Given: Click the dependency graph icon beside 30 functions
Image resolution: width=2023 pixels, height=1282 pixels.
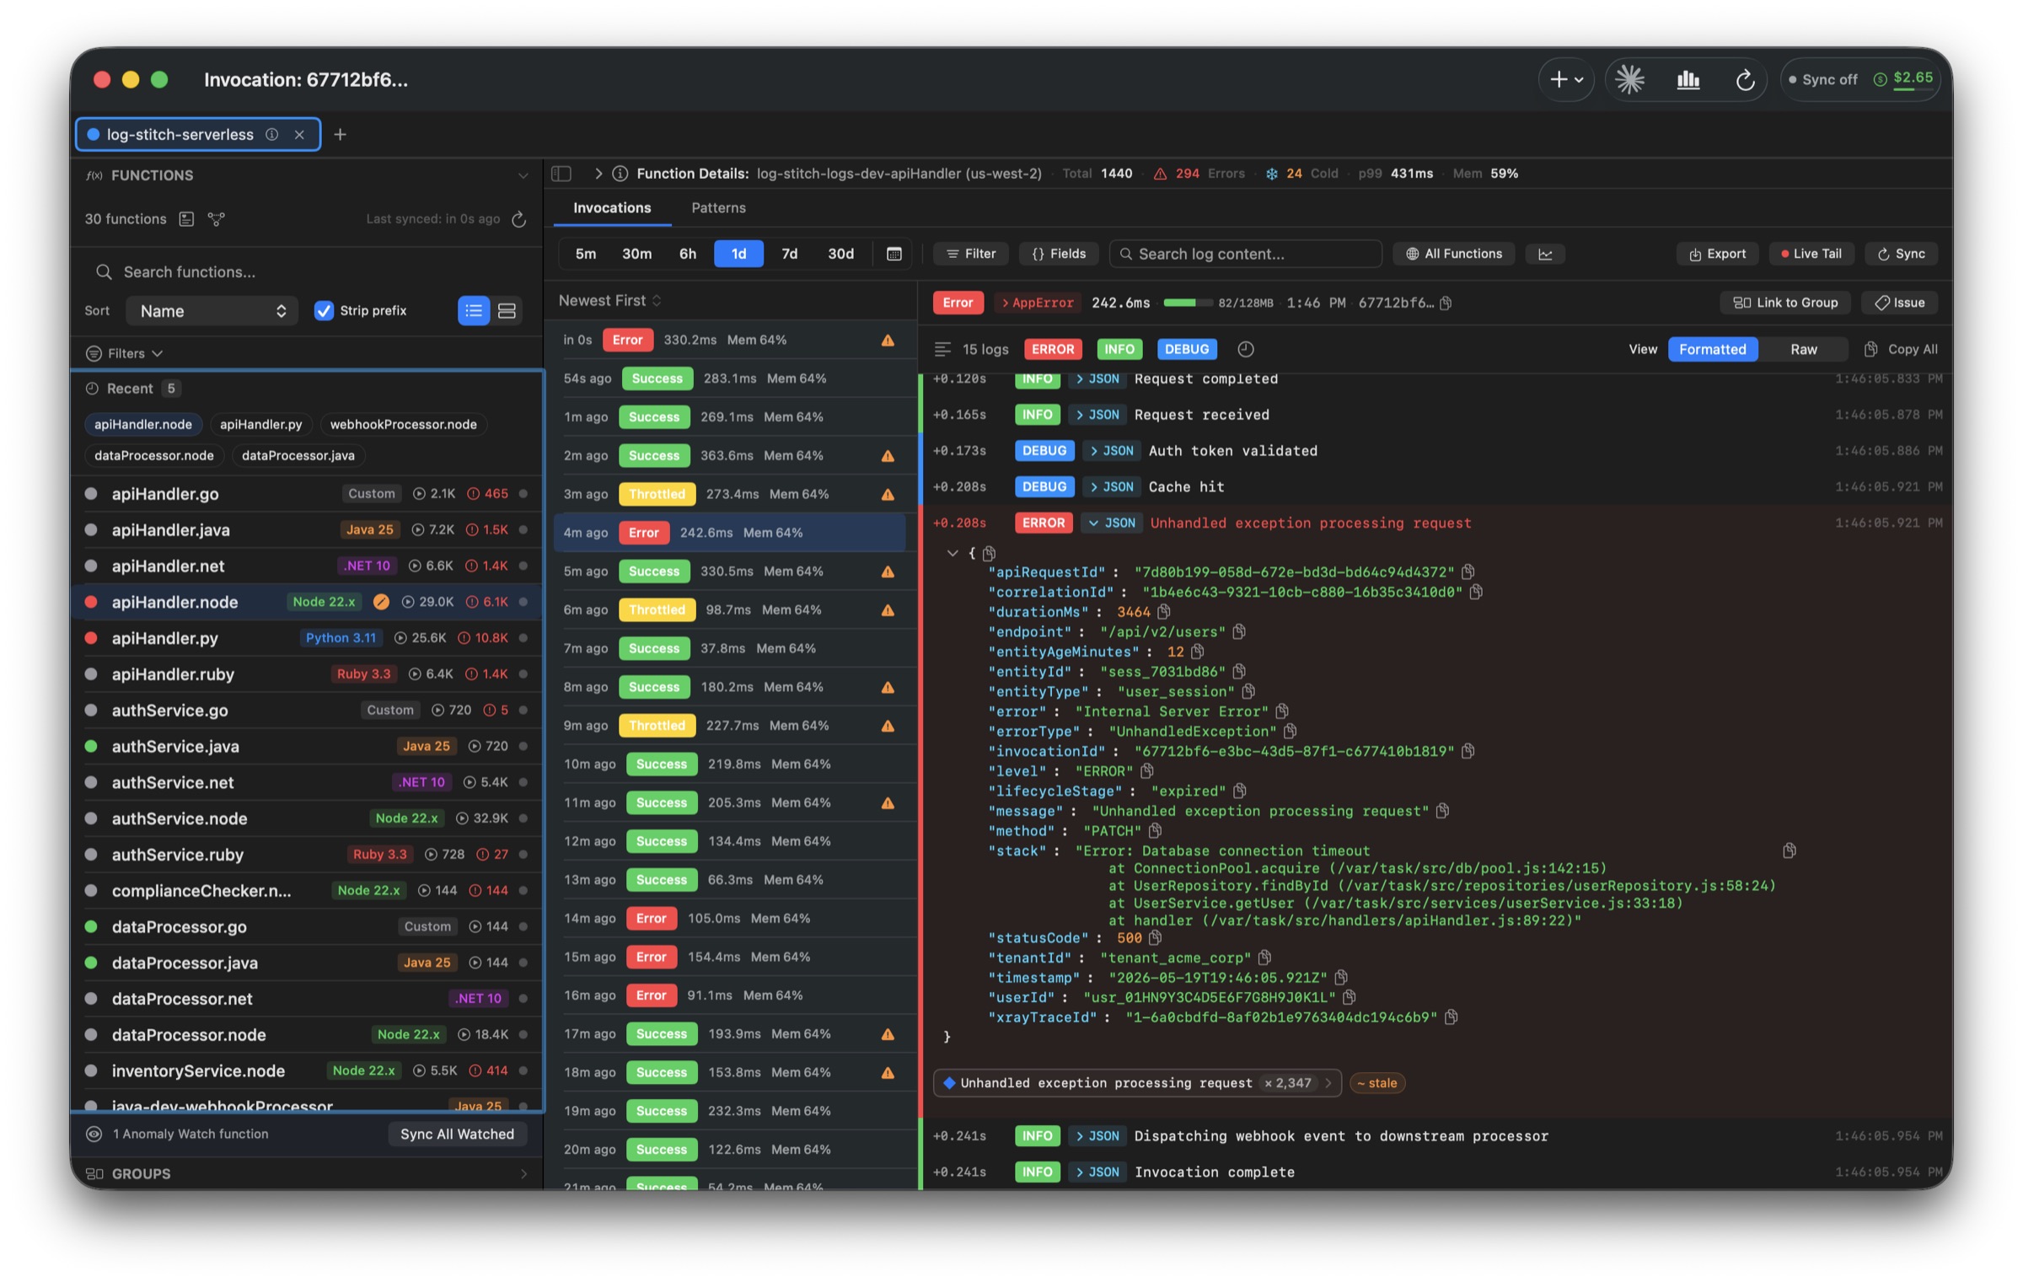Looking at the screenshot, I should [x=217, y=219].
